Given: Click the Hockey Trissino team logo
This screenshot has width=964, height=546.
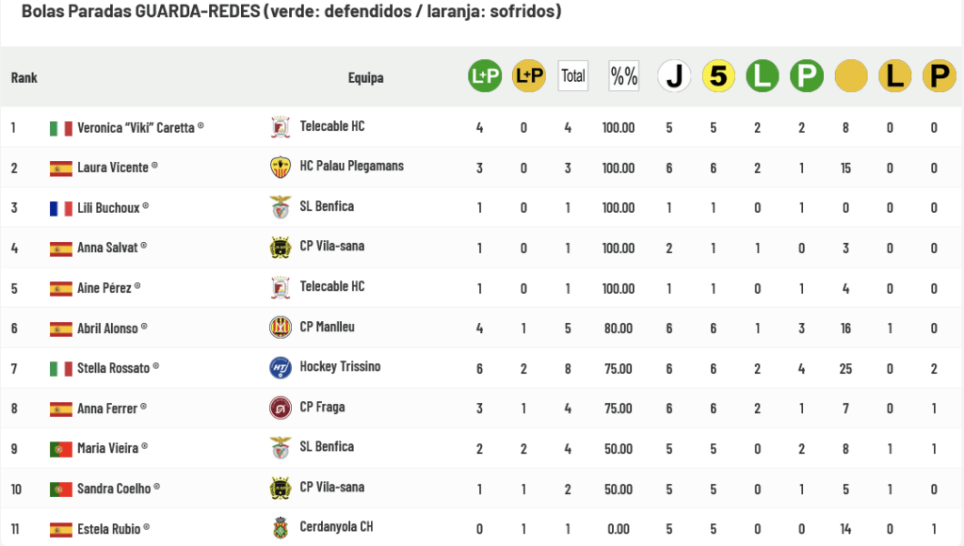Looking at the screenshot, I should pyautogui.click(x=280, y=368).
